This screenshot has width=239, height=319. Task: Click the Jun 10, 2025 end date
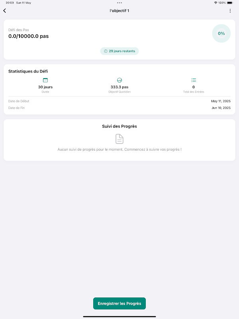[221, 108]
